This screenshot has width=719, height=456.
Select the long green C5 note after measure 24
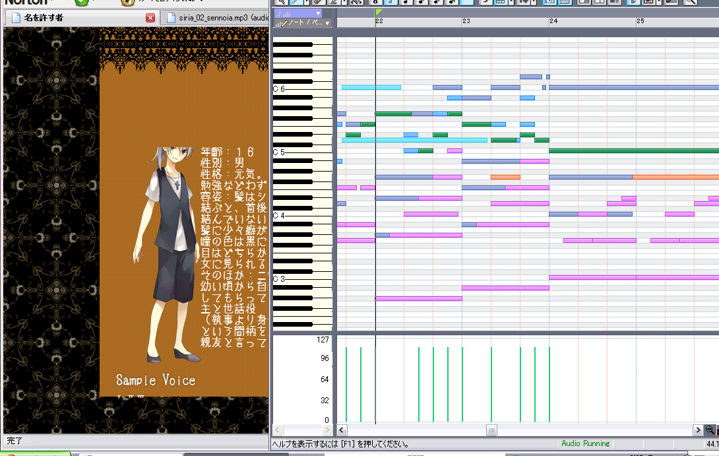tap(634, 151)
